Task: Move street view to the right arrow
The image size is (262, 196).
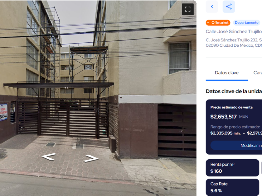Action: pos(91,158)
